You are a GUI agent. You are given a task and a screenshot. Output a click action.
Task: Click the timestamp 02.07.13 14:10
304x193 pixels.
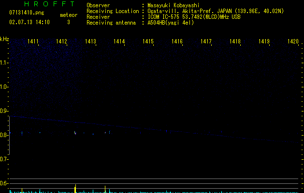(x=29, y=22)
